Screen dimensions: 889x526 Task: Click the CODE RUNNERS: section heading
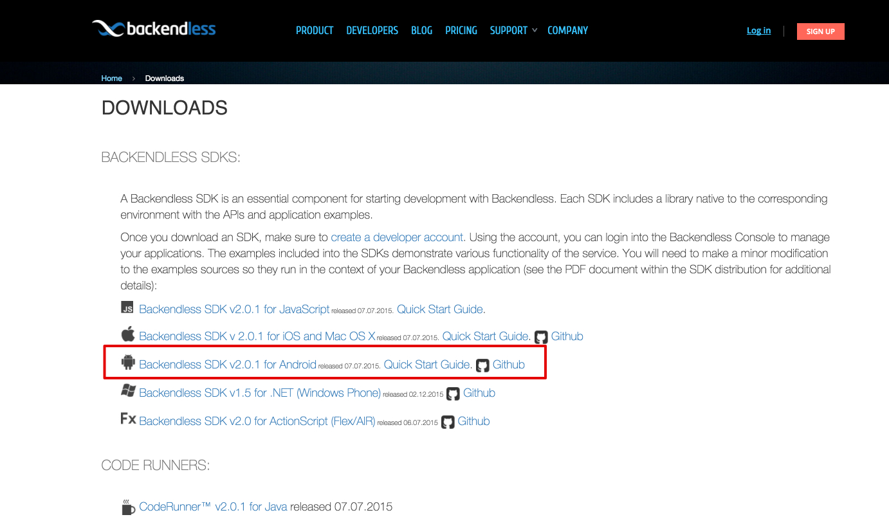click(x=156, y=466)
